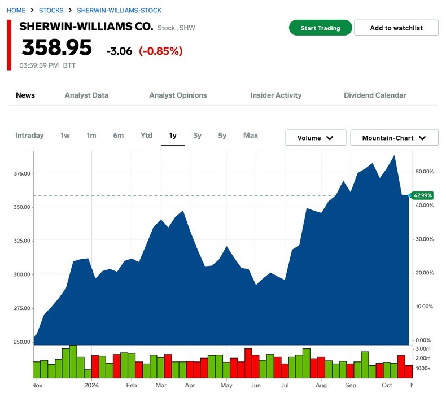Go to HOME breadcrumb link
This screenshot has height=393, width=446.
click(x=16, y=11)
